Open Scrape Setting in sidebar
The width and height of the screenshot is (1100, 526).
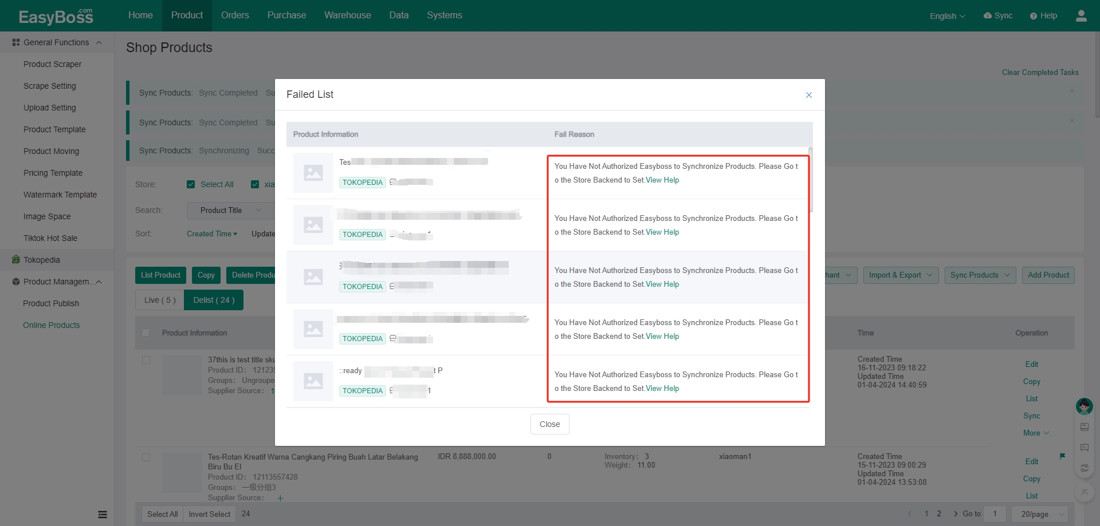[49, 86]
